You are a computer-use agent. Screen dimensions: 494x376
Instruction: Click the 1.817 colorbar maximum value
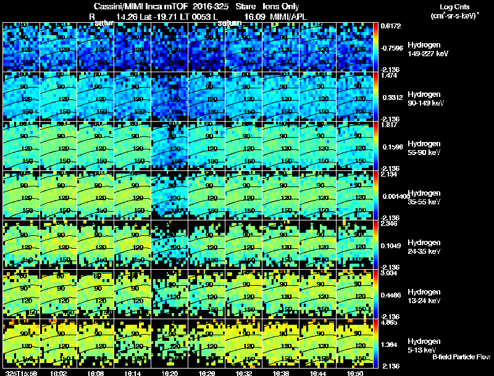click(x=389, y=125)
